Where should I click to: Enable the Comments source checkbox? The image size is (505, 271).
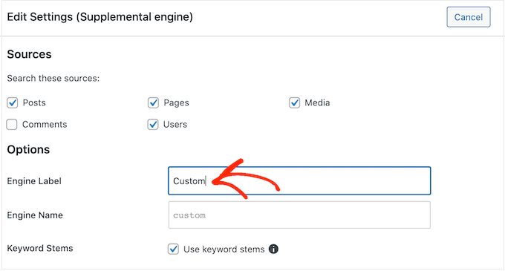pyautogui.click(x=12, y=125)
